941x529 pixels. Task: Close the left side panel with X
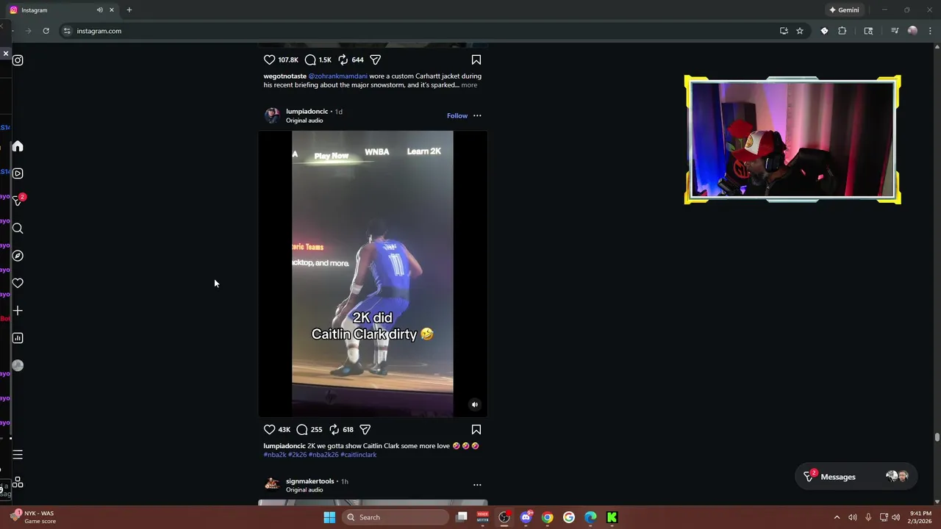pos(6,54)
